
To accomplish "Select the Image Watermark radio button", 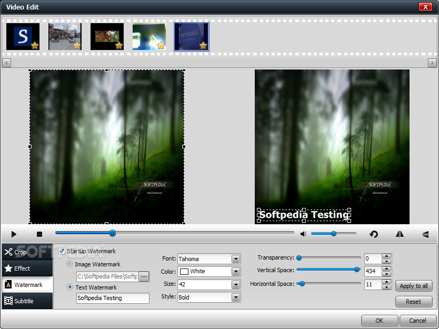I will (x=69, y=264).
